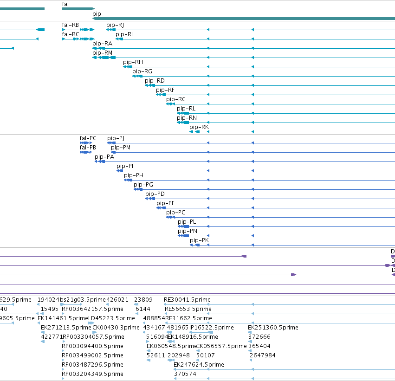Click the pip-PF label
Screen dimensions: 395x381
tap(165, 203)
